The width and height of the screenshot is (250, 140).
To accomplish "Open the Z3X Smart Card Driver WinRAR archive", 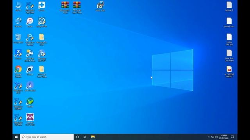I will 77,7.
